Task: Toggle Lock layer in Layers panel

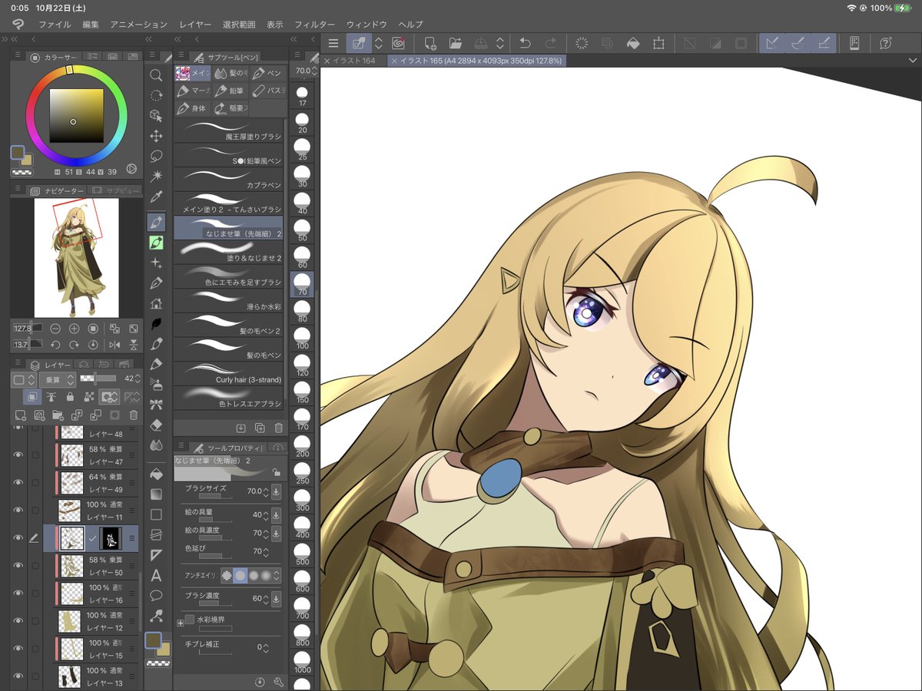Action: point(70,397)
